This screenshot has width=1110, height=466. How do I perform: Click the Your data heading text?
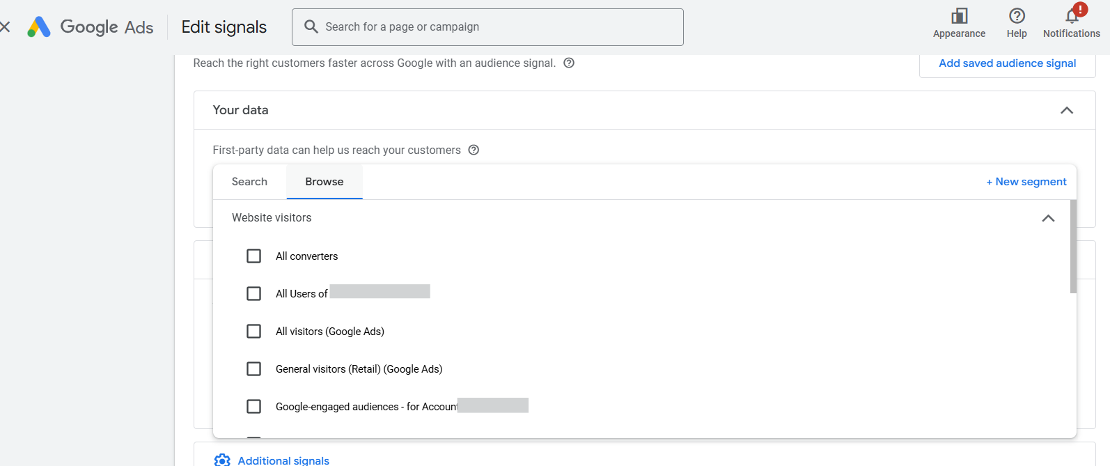pyautogui.click(x=240, y=110)
